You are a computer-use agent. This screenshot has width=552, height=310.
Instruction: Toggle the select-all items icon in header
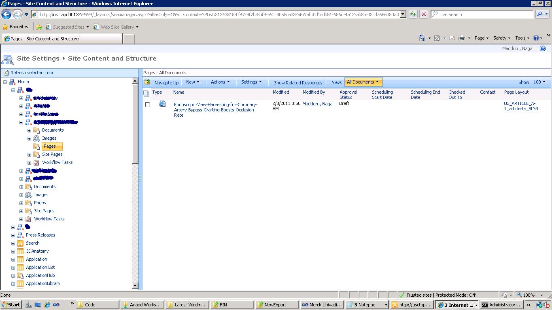(x=146, y=94)
